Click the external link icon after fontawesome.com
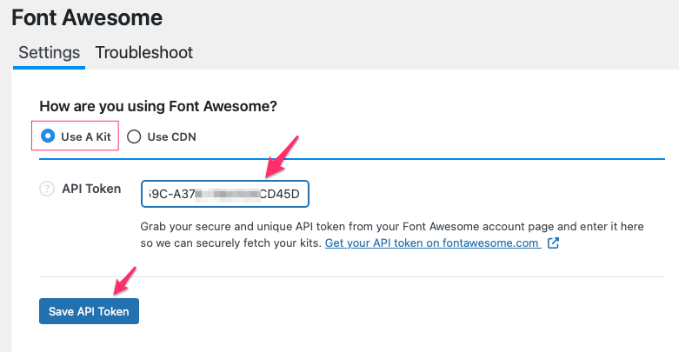 552,243
